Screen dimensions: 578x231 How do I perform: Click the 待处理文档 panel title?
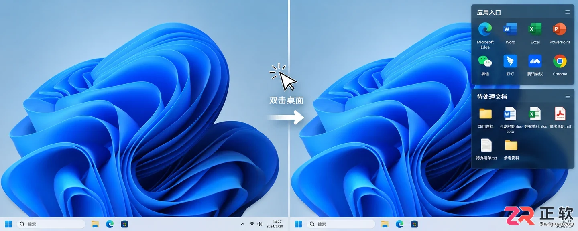(492, 97)
